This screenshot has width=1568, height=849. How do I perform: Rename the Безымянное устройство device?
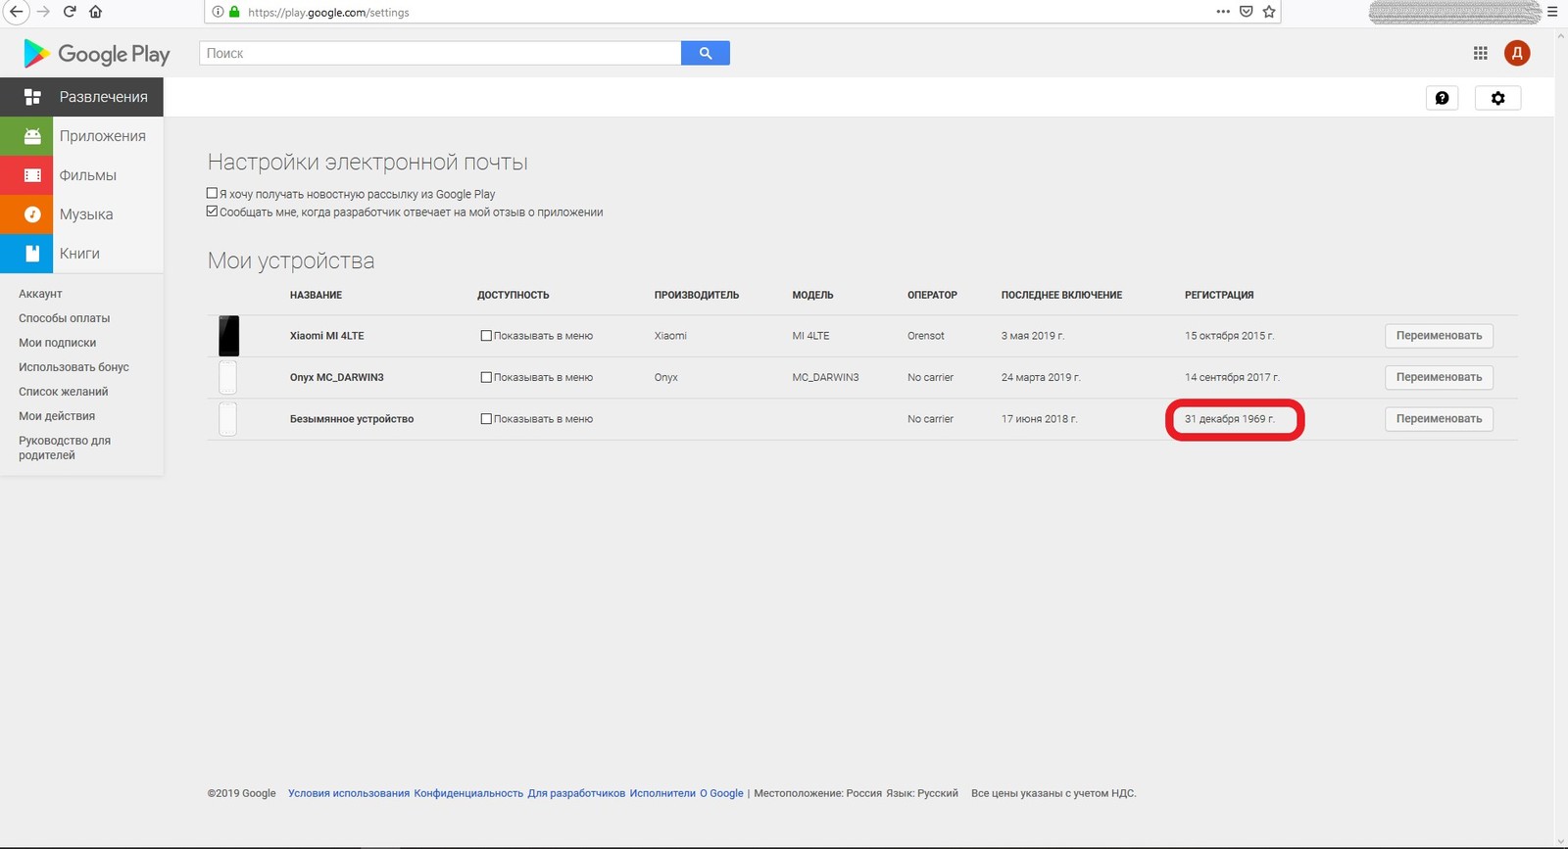1439,419
